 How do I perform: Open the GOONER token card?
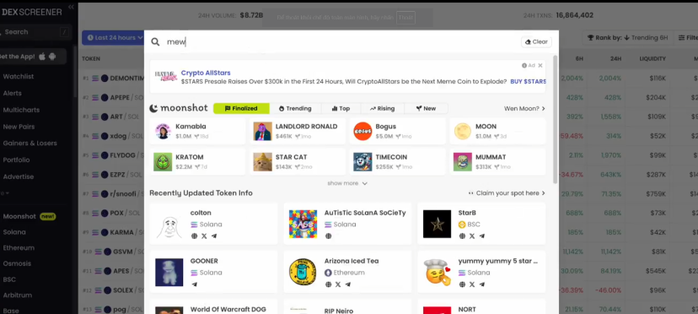213,272
